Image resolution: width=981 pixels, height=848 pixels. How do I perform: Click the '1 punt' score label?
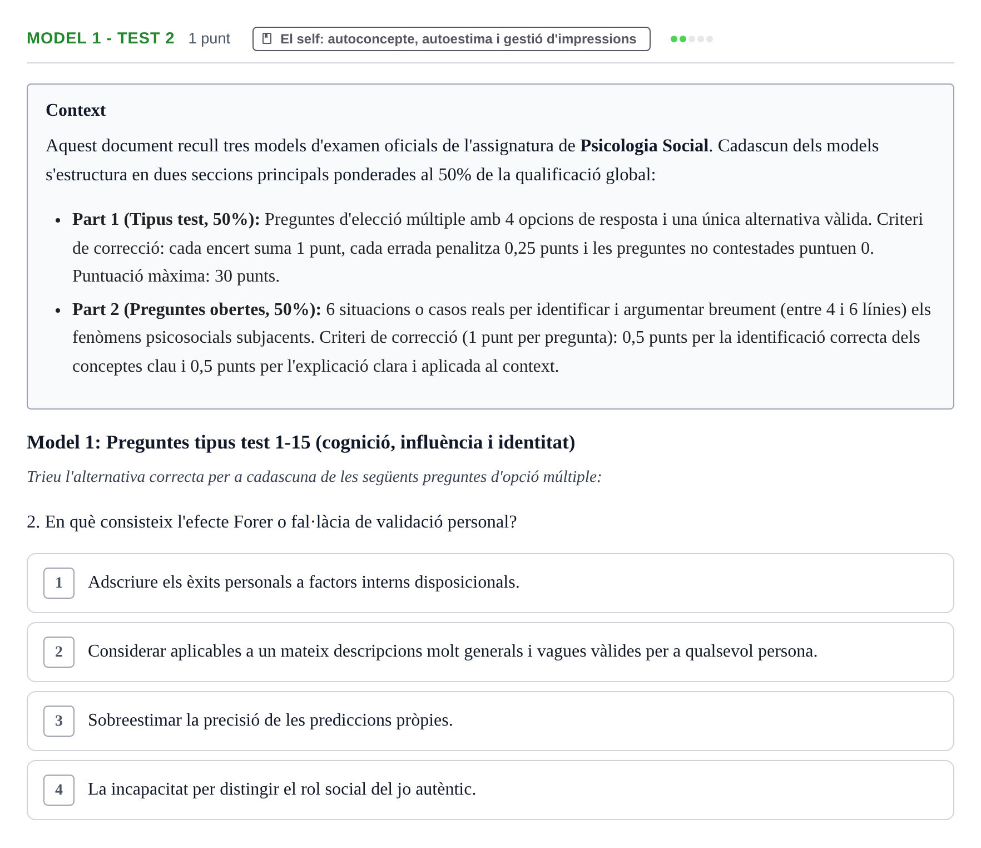click(x=209, y=39)
